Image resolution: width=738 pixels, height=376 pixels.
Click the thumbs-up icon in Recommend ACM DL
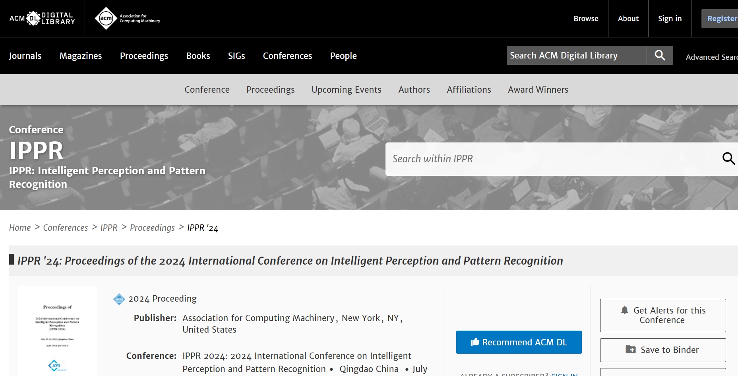(x=475, y=342)
